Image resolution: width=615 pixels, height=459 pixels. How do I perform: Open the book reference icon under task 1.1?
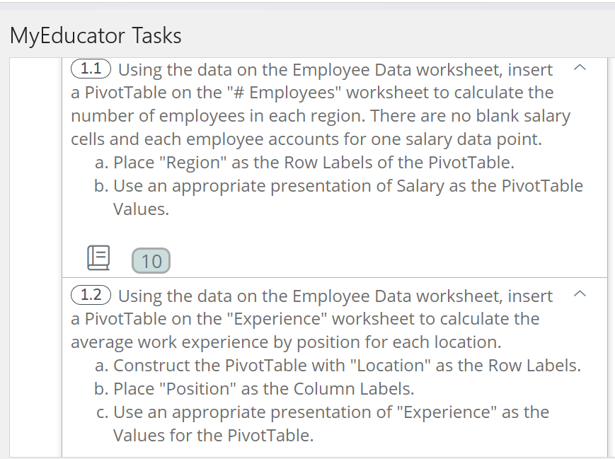tap(98, 258)
